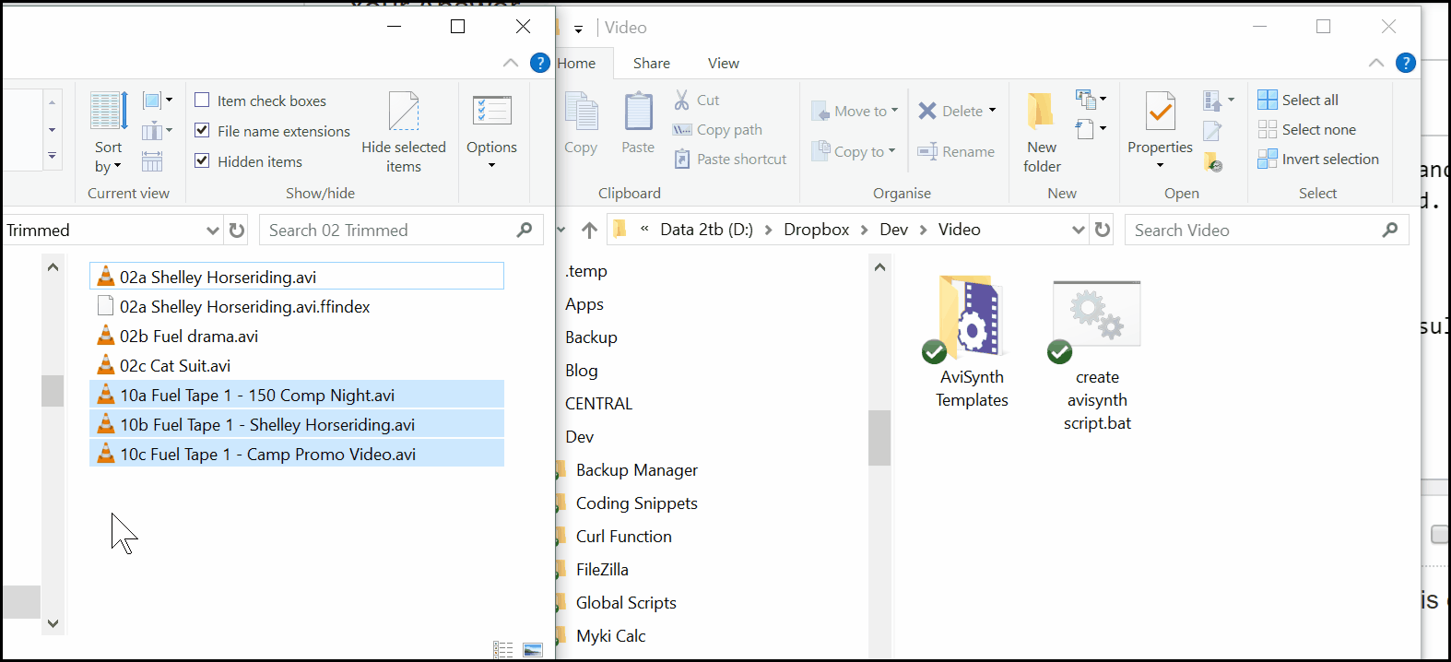Refresh the Video folder address bar
The height and width of the screenshot is (662, 1451).
coord(1103,230)
